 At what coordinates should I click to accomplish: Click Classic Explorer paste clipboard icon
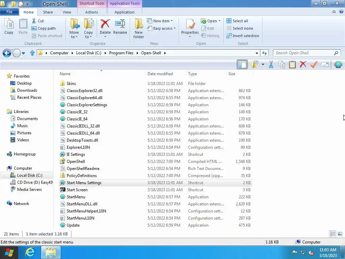[x=292, y=64]
